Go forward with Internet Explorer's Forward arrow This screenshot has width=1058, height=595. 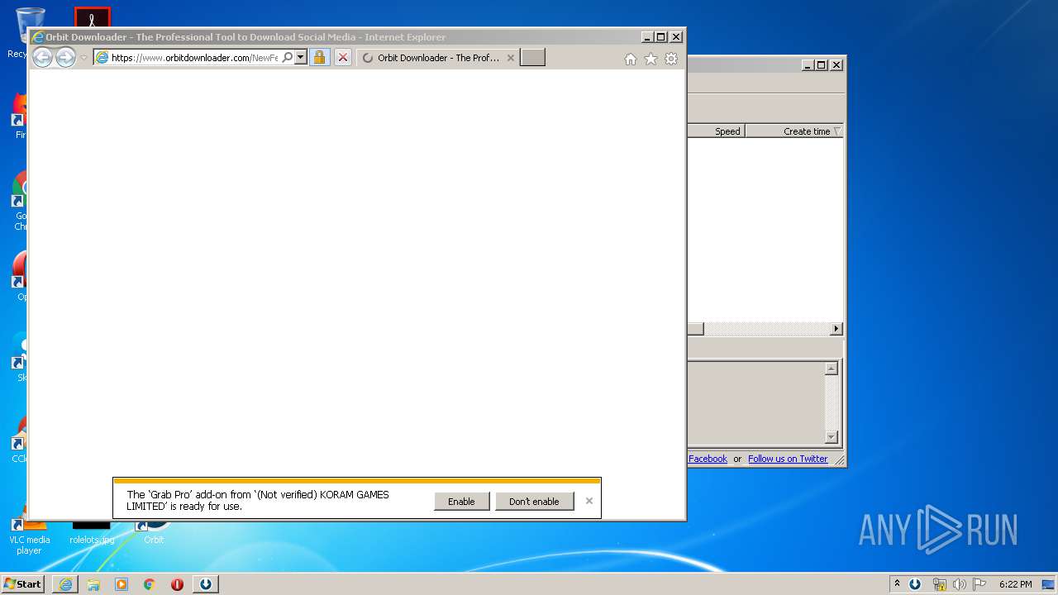[x=65, y=57]
